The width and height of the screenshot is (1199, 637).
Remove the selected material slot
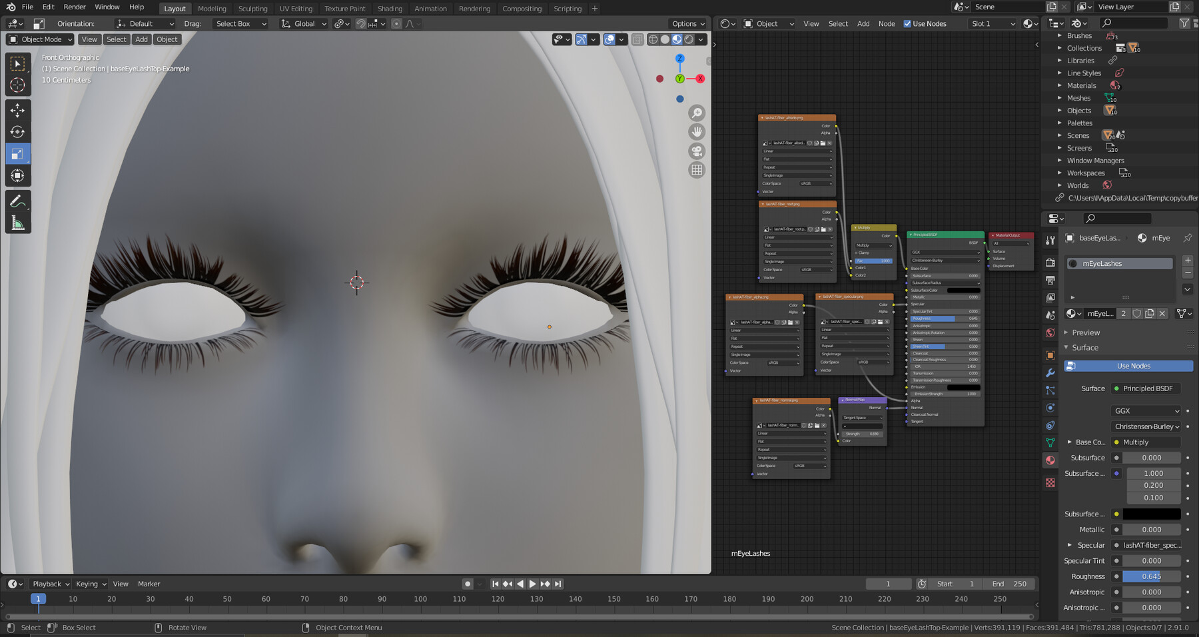(x=1188, y=273)
